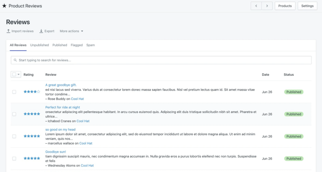Click the five-star rating of Ichabod Cranes' review
This screenshot has height=172, width=322.
(x=32, y=114)
